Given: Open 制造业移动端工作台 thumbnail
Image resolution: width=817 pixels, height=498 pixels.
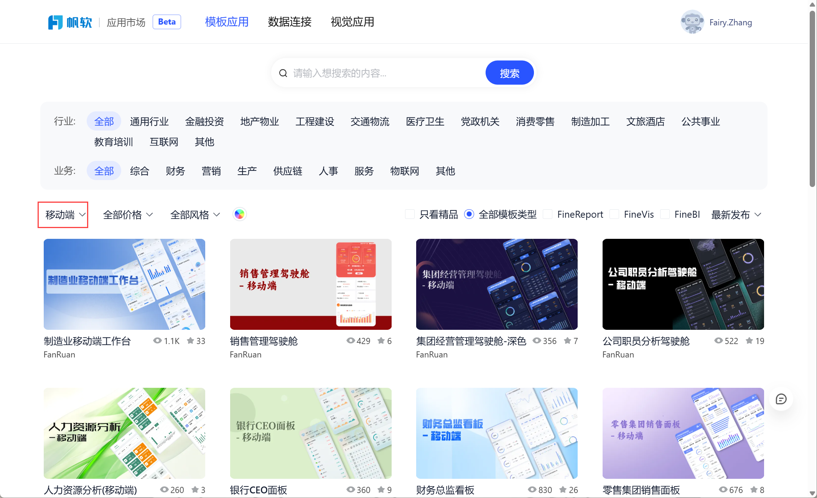Looking at the screenshot, I should point(124,284).
